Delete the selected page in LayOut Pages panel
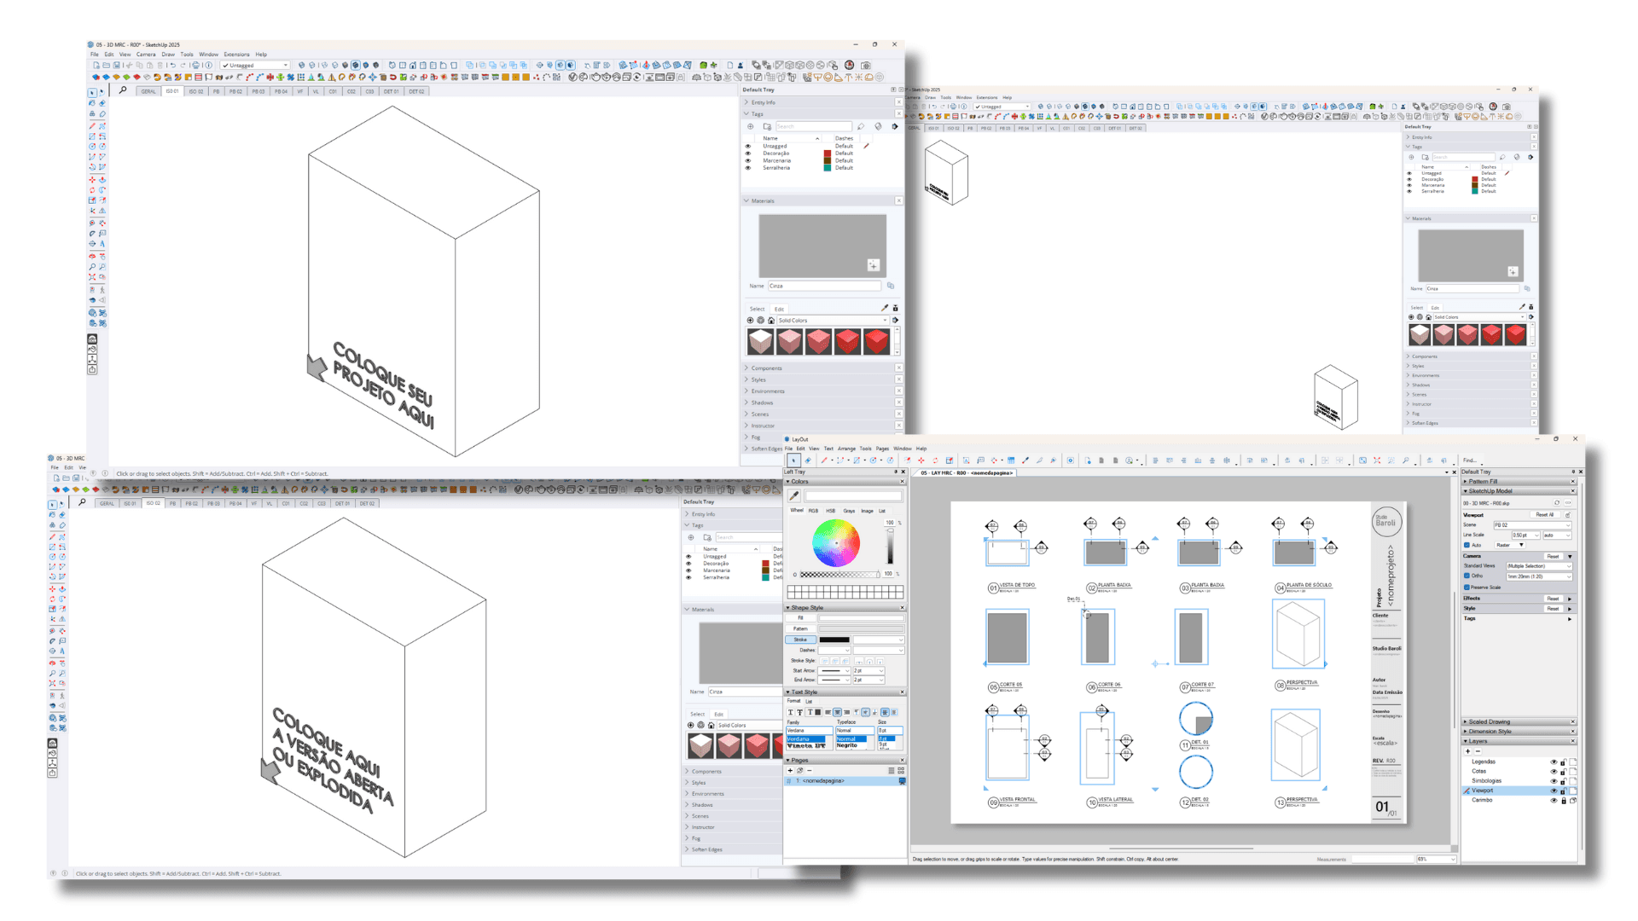The height and width of the screenshot is (921, 1638). 809,771
